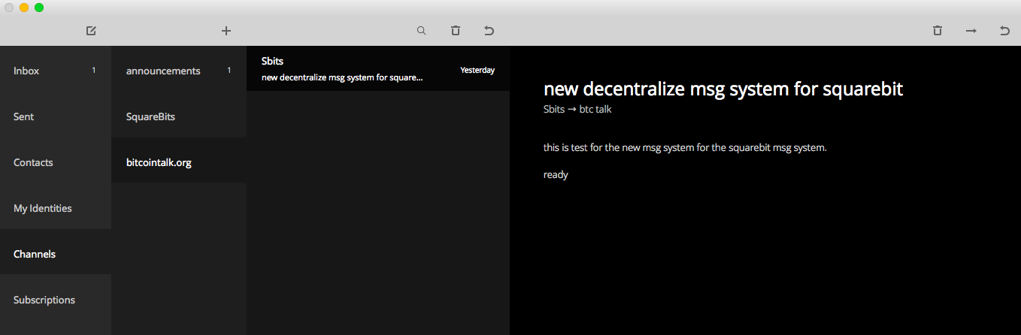Open the Subscriptions section
The height and width of the screenshot is (335, 1021).
tap(56, 300)
